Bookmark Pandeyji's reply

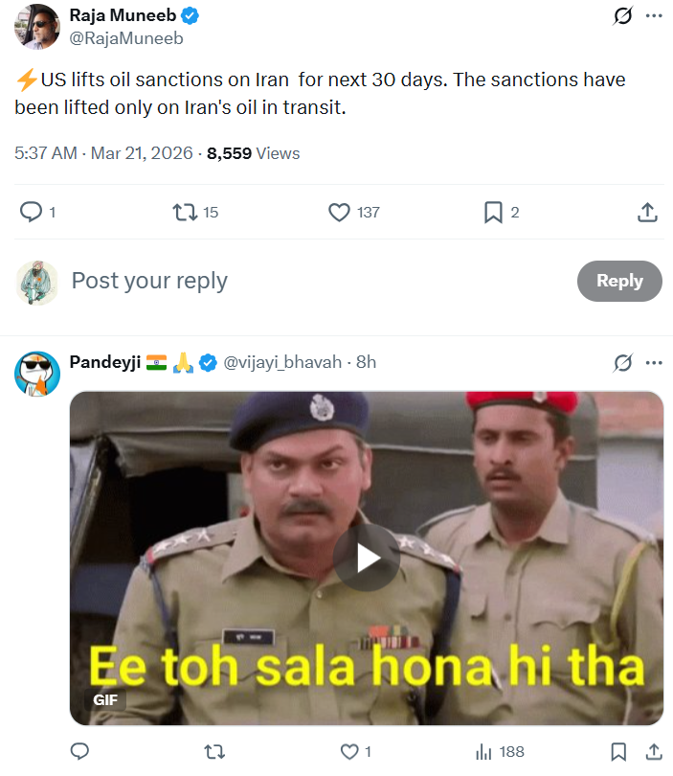click(x=619, y=752)
